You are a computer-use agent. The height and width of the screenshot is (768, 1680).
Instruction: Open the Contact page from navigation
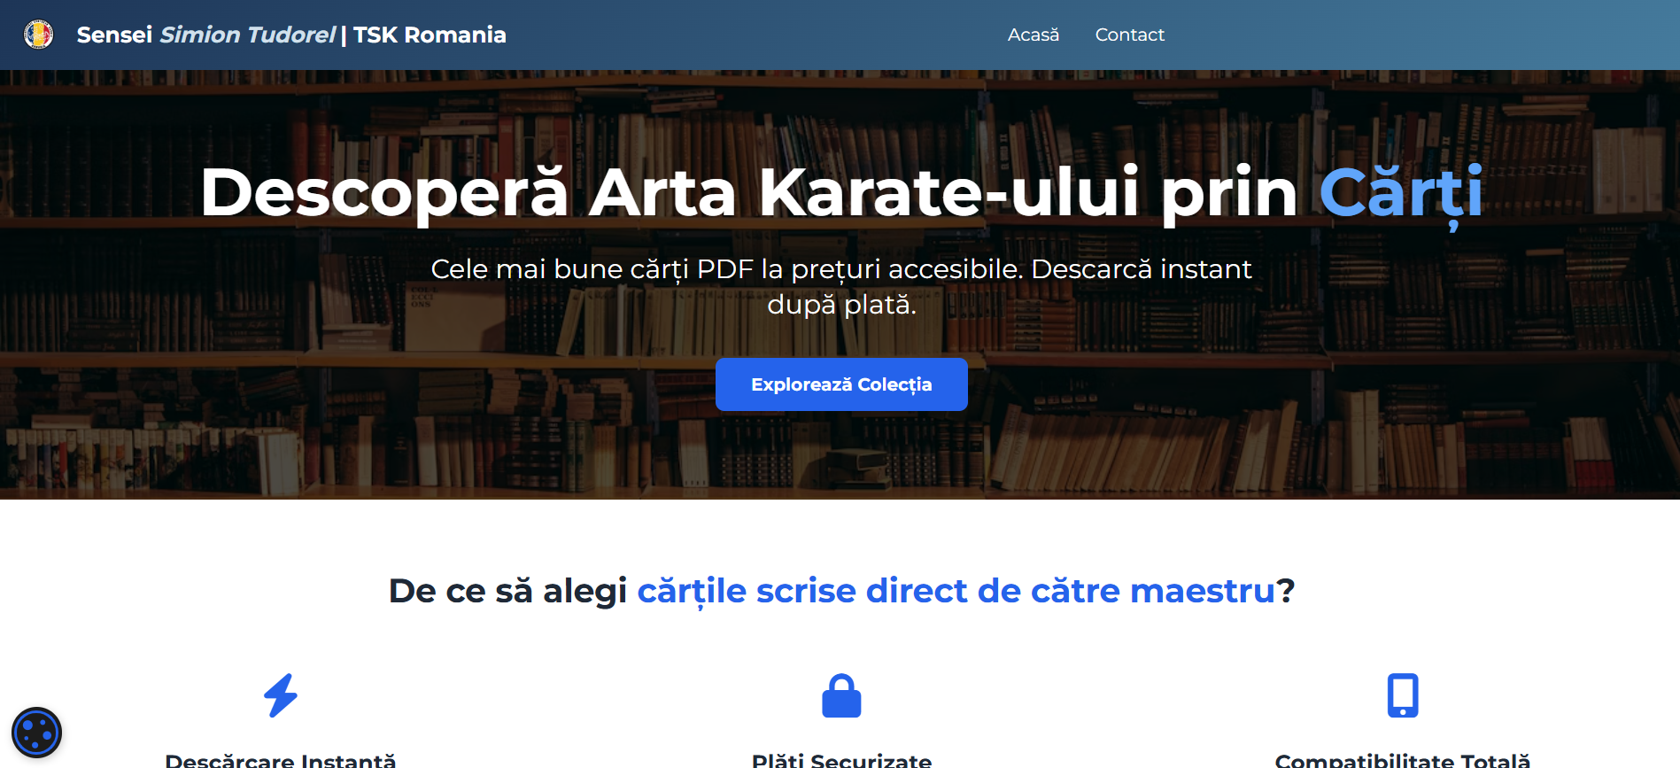[1129, 35]
